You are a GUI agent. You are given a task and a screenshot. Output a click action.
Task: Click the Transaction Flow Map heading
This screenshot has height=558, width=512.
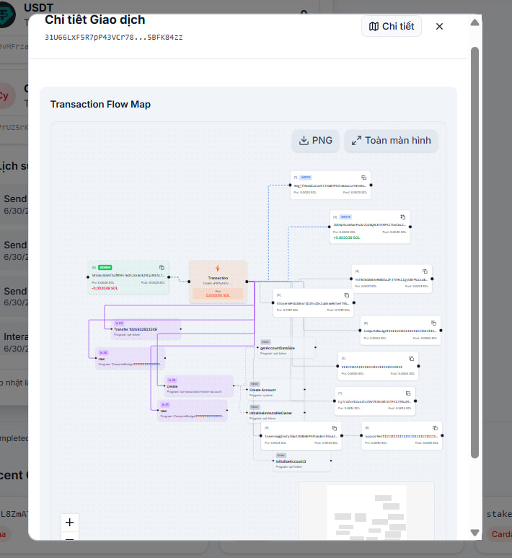tap(101, 104)
